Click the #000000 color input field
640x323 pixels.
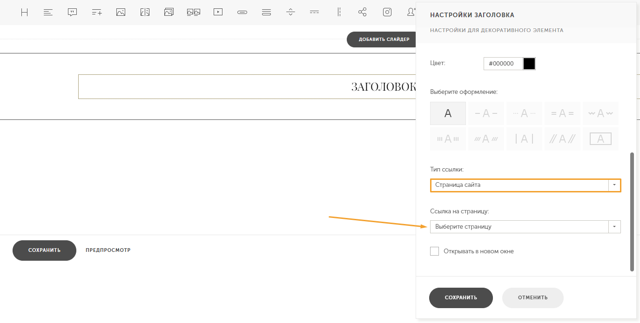(x=503, y=64)
